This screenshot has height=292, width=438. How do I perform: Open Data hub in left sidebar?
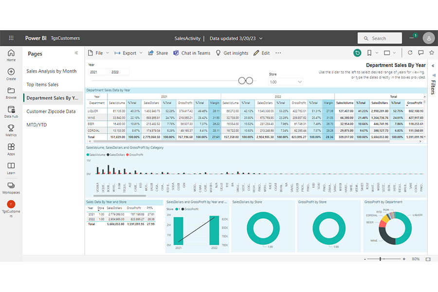(x=11, y=112)
